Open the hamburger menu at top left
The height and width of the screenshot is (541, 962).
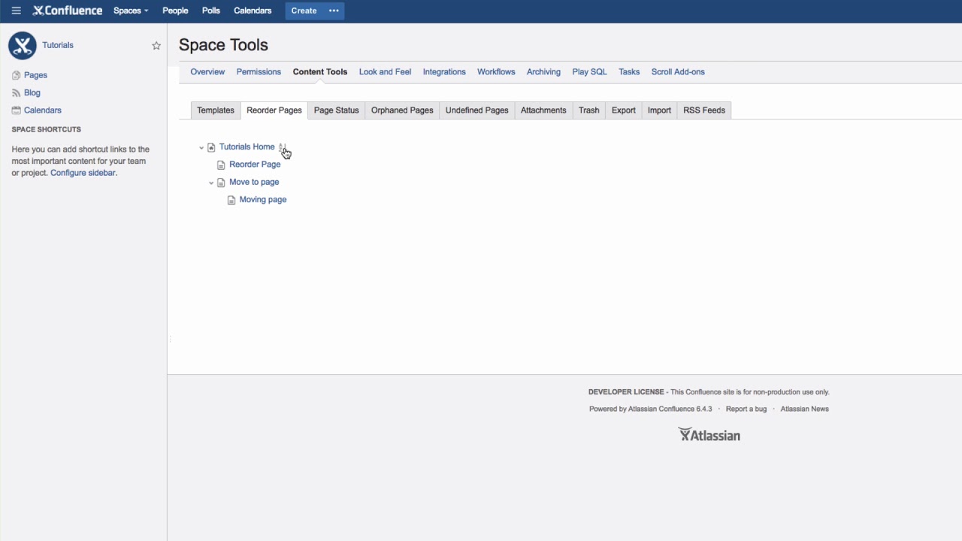click(16, 11)
